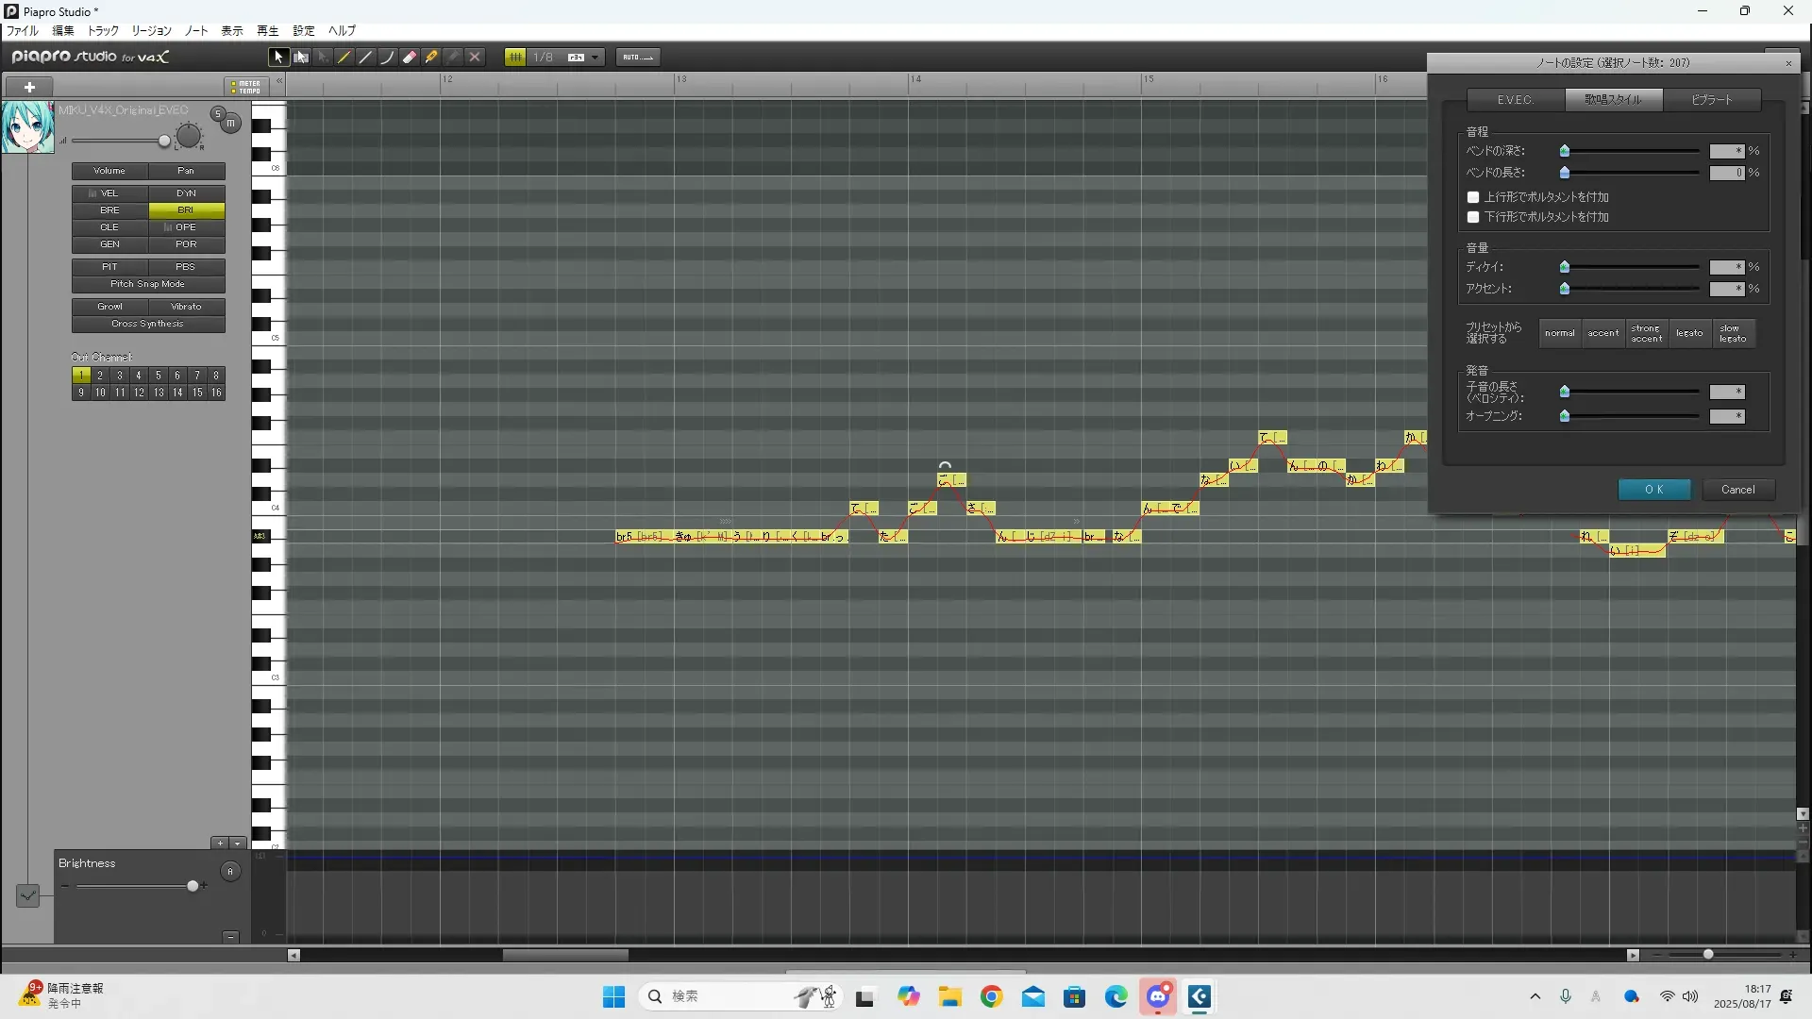The image size is (1812, 1019).
Task: Select the straight line tool
Action: coord(366,58)
